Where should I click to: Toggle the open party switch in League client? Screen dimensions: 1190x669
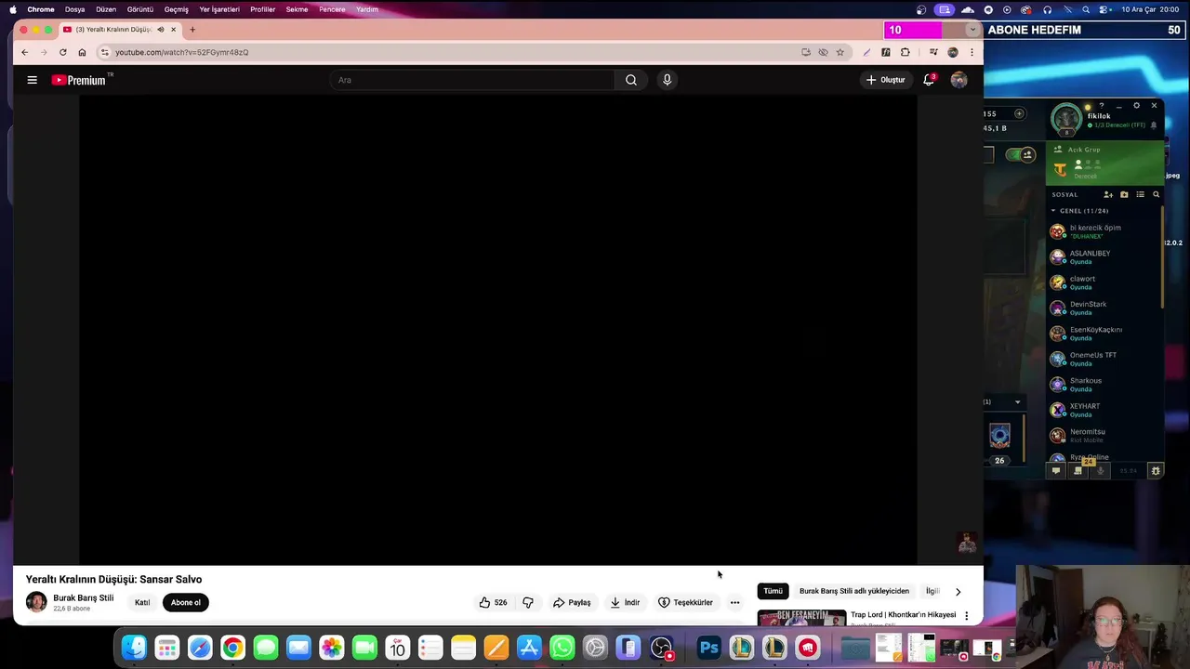pos(1021,154)
